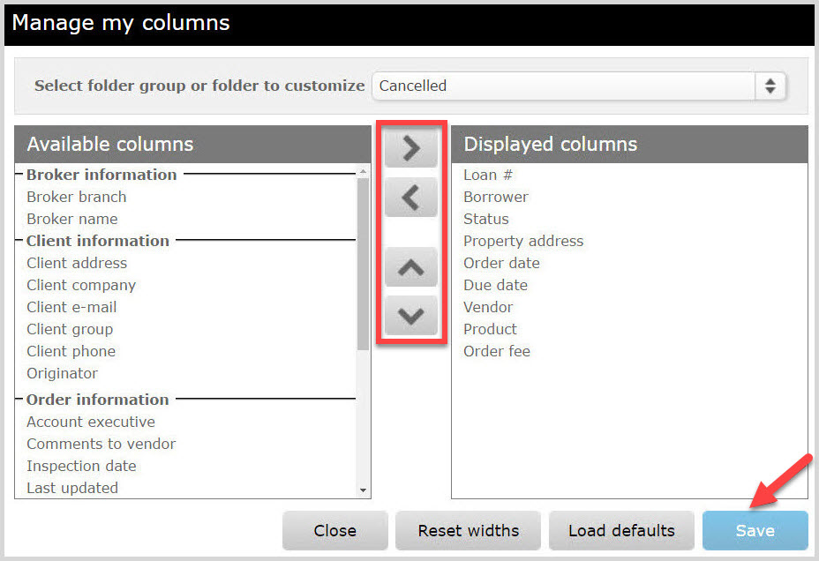Screen dimensions: 819x561
Task: Click the Reset widths button
Action: coord(468,530)
